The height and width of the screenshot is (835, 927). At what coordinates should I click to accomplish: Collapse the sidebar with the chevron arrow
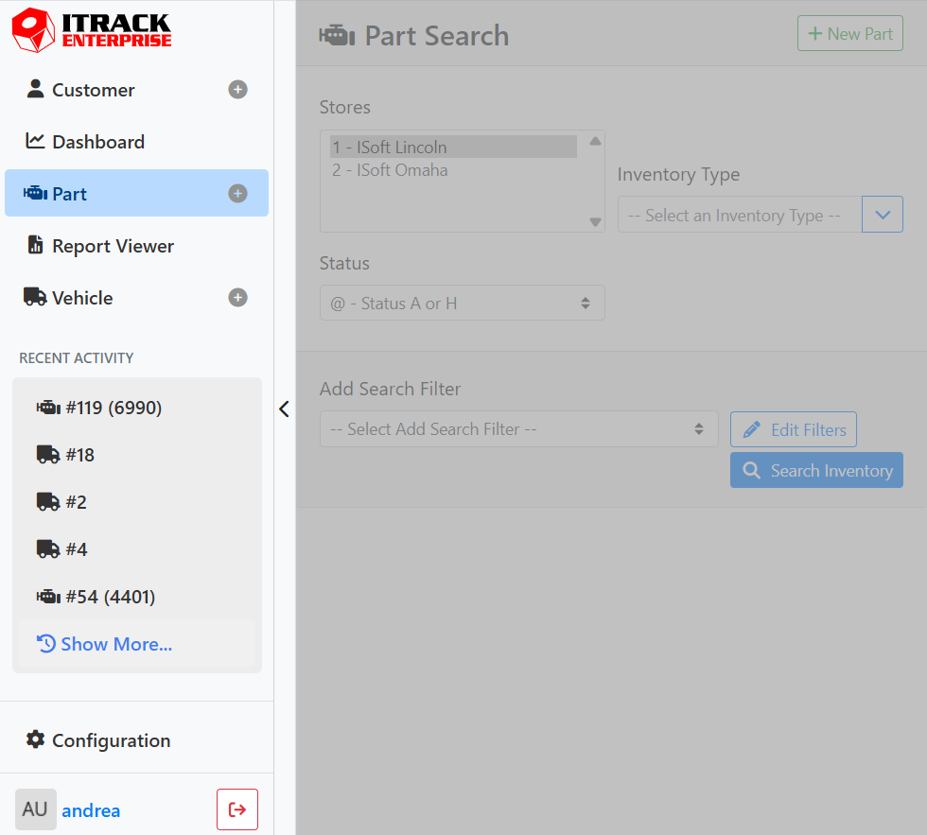[284, 409]
